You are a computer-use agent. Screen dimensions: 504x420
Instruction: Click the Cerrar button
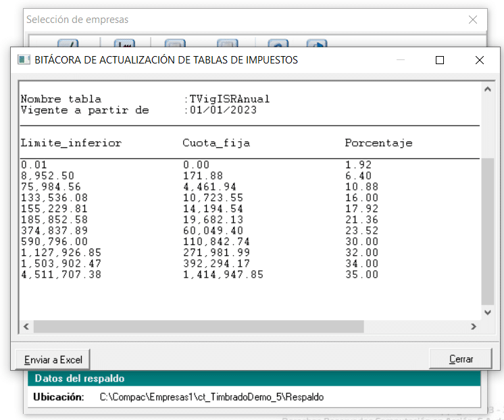point(461,359)
